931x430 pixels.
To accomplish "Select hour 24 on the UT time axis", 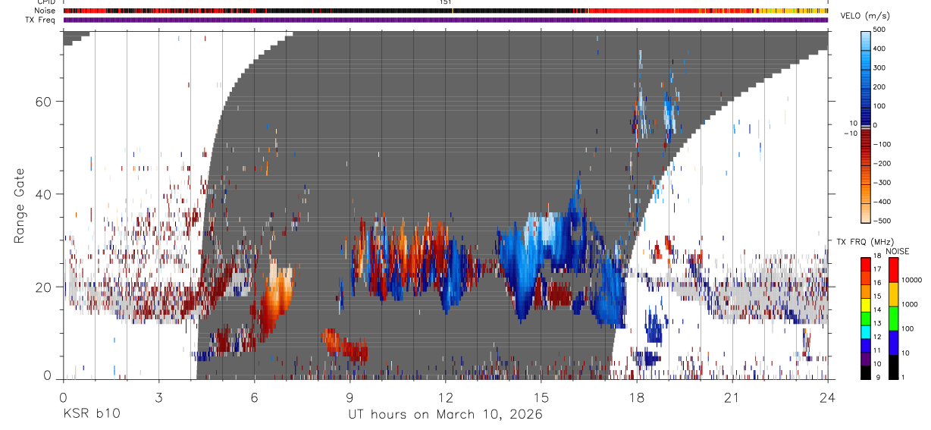I will coord(828,397).
